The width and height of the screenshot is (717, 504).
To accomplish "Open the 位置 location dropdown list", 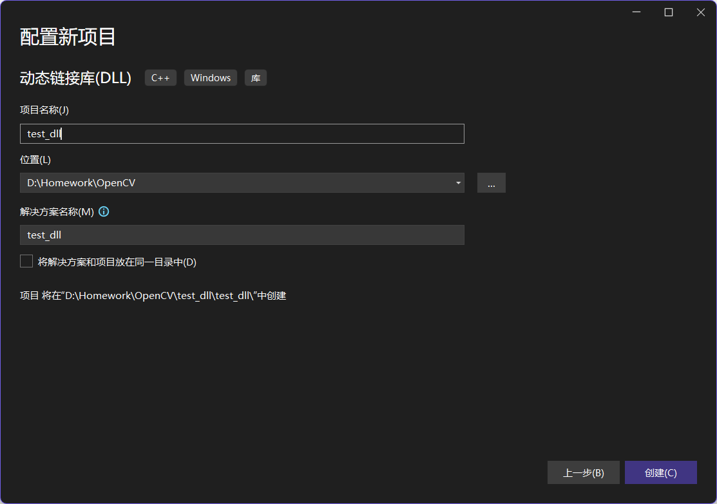I will 458,182.
